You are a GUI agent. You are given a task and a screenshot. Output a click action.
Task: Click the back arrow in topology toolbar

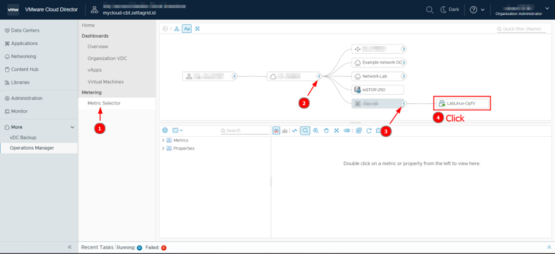(165, 29)
